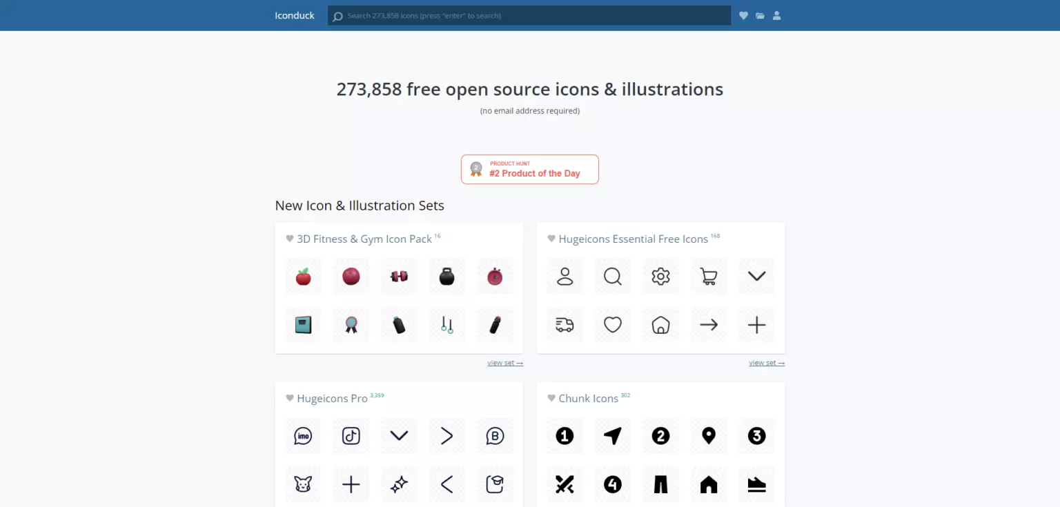
Task: Click view set under Hugeicons Essential
Action: (767, 363)
